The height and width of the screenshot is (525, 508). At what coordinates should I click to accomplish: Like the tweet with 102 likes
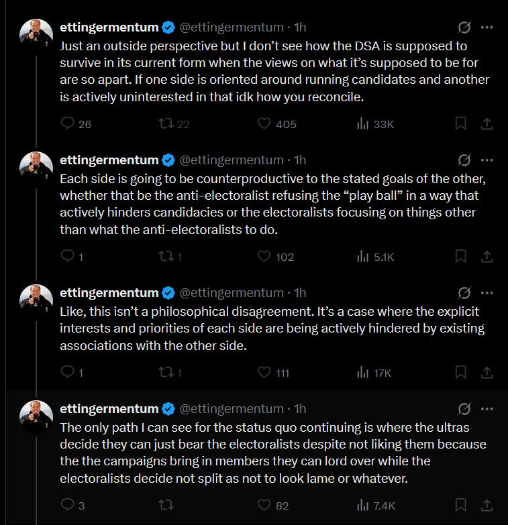click(264, 257)
